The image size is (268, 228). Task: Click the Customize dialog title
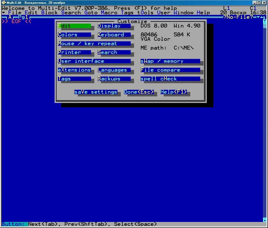[x=132, y=21]
